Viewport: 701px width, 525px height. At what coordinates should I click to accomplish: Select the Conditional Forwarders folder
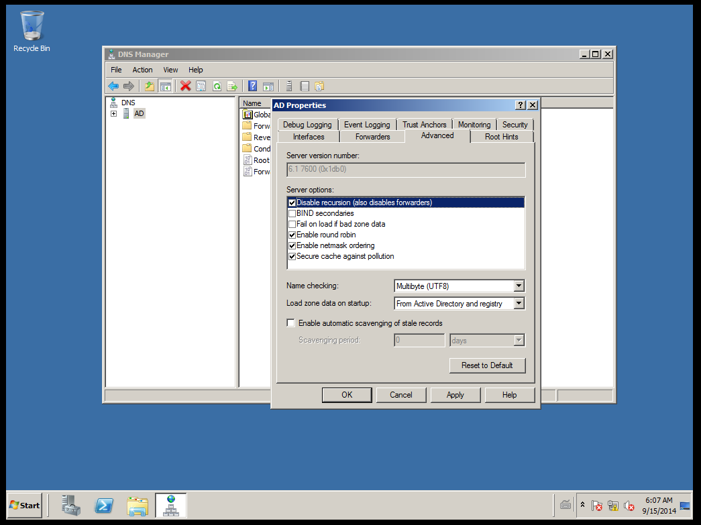(257, 149)
